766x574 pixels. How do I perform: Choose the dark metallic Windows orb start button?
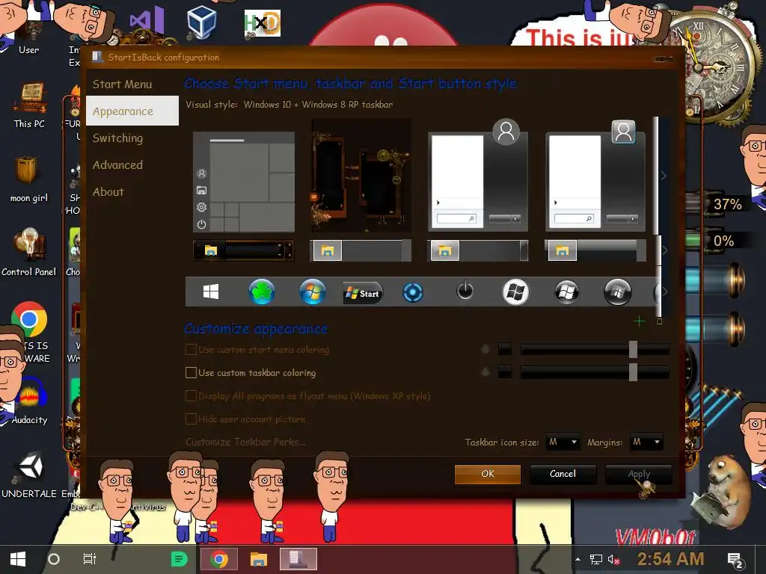tap(566, 292)
